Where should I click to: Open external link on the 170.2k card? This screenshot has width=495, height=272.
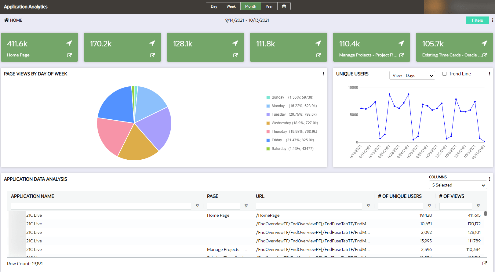point(152,55)
